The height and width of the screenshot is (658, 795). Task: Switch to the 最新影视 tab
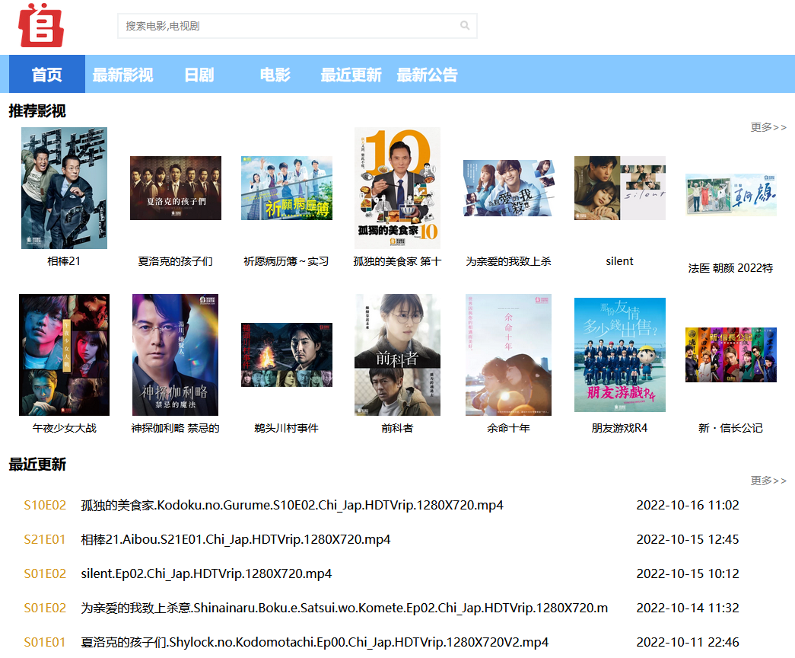click(x=122, y=75)
